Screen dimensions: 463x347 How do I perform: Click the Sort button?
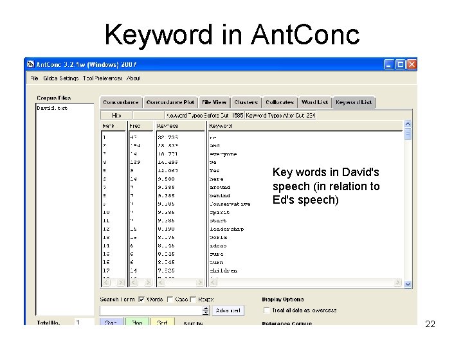pos(163,322)
